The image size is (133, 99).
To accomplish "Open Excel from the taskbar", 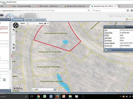I will pyautogui.click(x=45, y=97).
